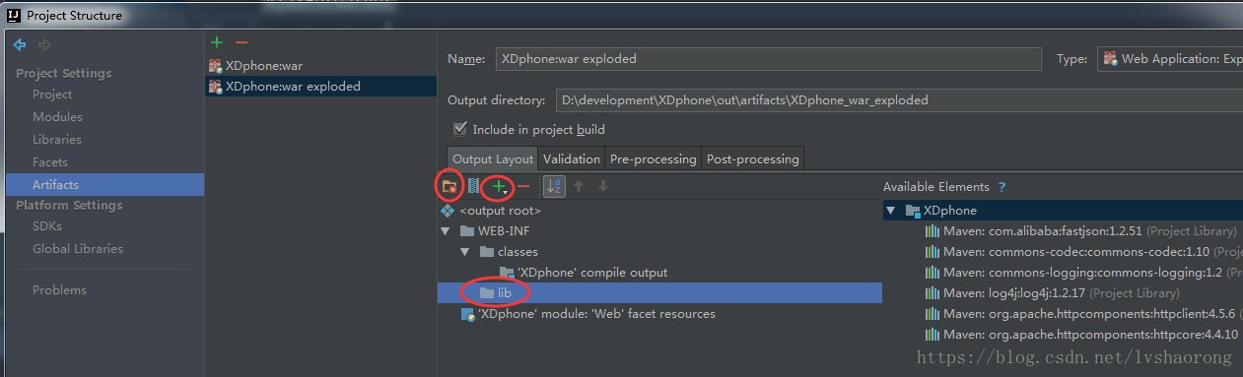
Task: Open the Post-processing tab
Action: (752, 158)
